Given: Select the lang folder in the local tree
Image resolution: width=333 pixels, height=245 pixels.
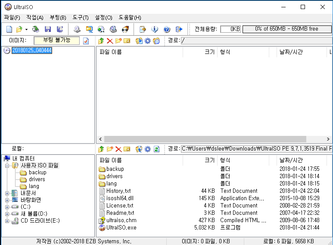Looking at the screenshot, I should (x=34, y=186).
